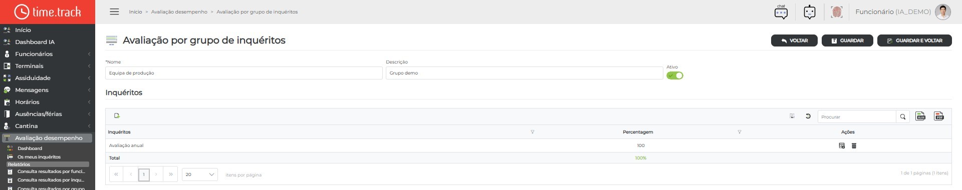962x190 pixels.
Task: Click the Procurar search field
Action: pyautogui.click(x=857, y=116)
